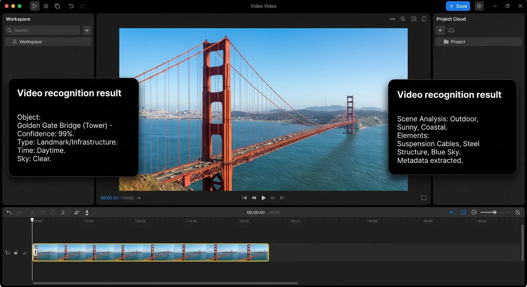
Task: Lock the video track using the padlock icon
Action: tap(16, 252)
